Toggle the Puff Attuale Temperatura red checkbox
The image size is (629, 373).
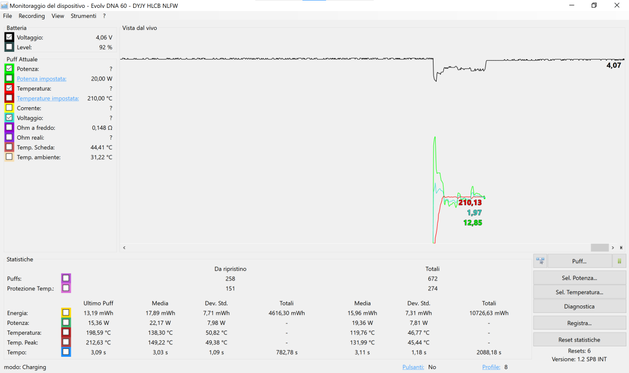pyautogui.click(x=9, y=88)
